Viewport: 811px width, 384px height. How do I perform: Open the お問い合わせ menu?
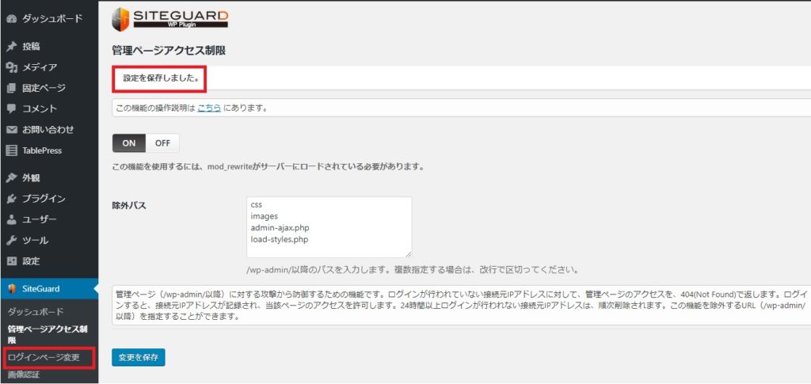coord(49,130)
